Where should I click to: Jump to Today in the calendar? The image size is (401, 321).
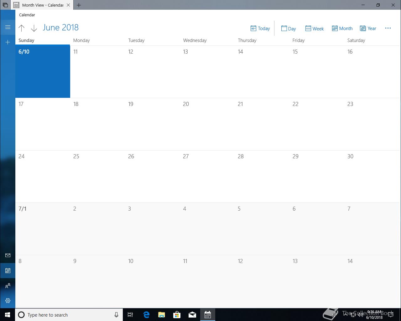[x=260, y=29]
